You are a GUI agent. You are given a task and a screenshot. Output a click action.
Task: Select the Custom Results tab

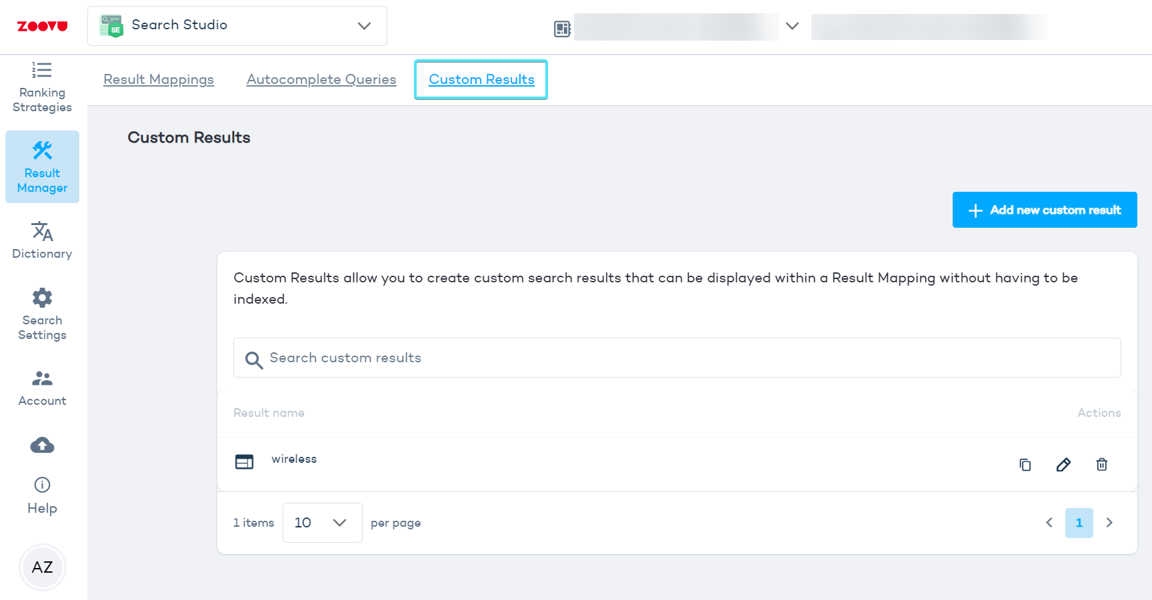(x=481, y=79)
